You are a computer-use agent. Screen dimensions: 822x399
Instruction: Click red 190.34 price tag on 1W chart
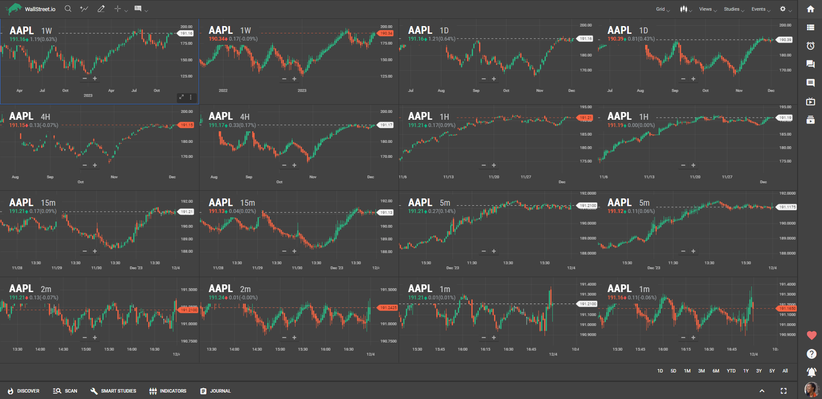coord(386,33)
